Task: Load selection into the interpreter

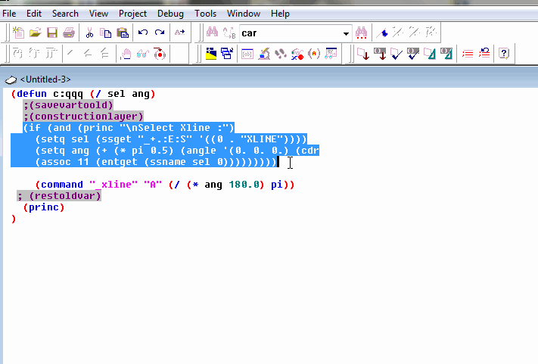Action: [x=380, y=54]
